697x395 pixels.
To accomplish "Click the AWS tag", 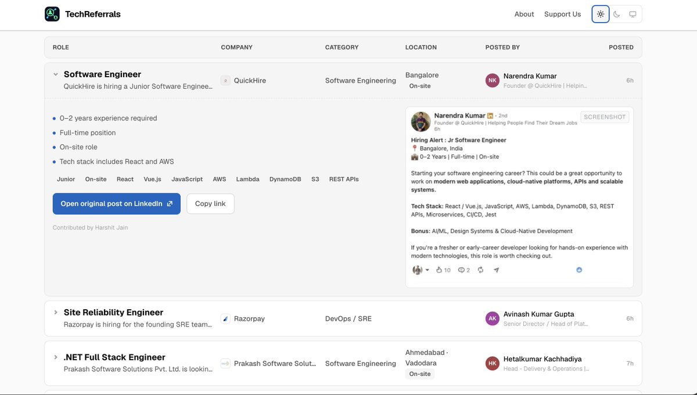I will click(220, 179).
